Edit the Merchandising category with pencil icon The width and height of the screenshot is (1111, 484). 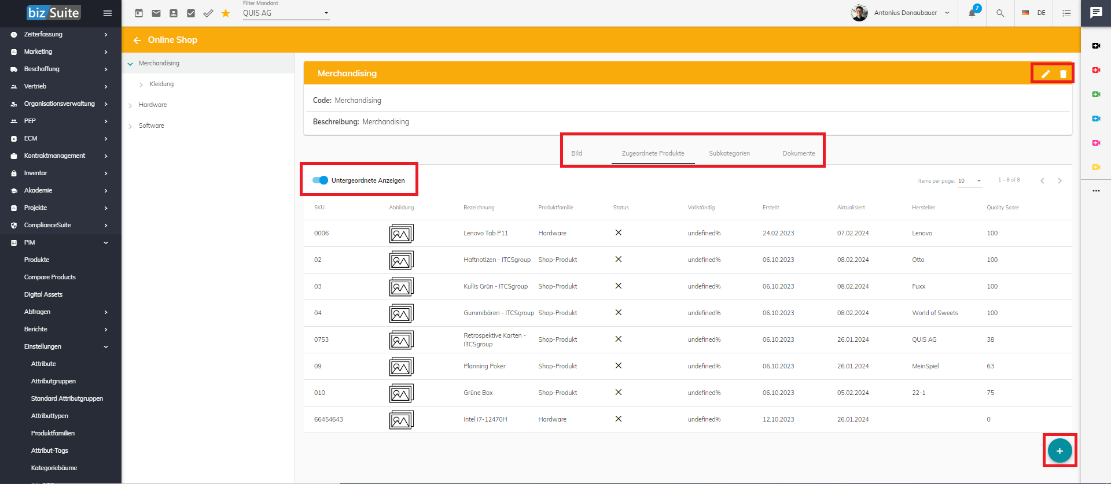[1046, 73]
